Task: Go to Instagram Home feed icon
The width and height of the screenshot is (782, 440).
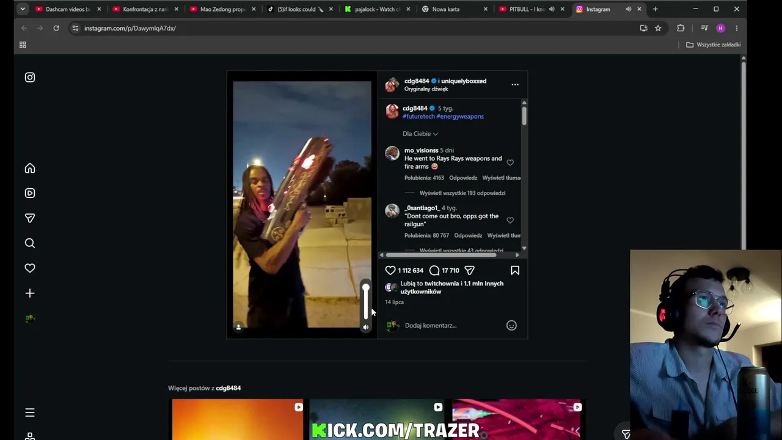Action: [x=30, y=169]
